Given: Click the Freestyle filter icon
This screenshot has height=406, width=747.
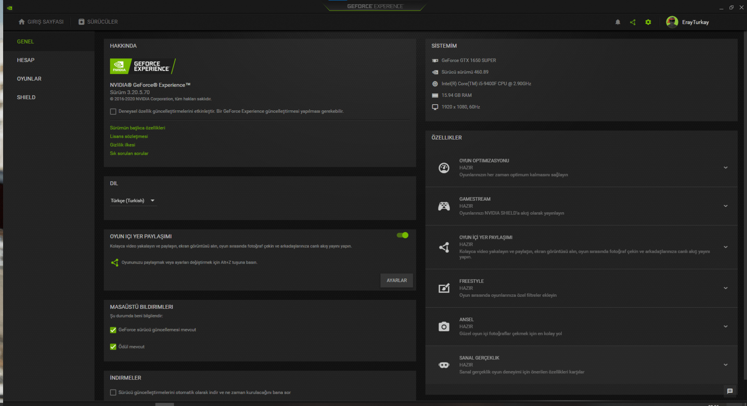Looking at the screenshot, I should (x=444, y=288).
